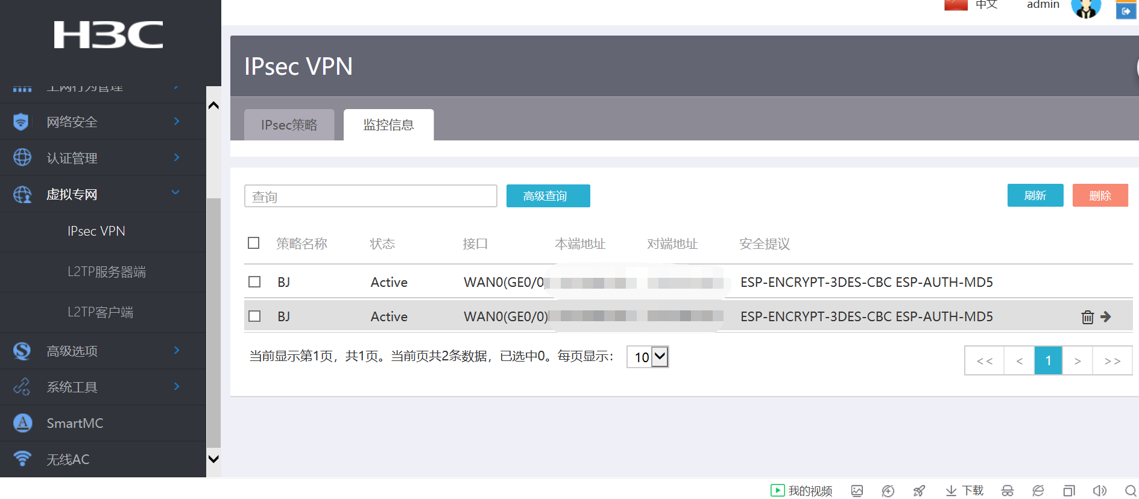
Task: Click the 高级查询 button
Action: [x=548, y=196]
